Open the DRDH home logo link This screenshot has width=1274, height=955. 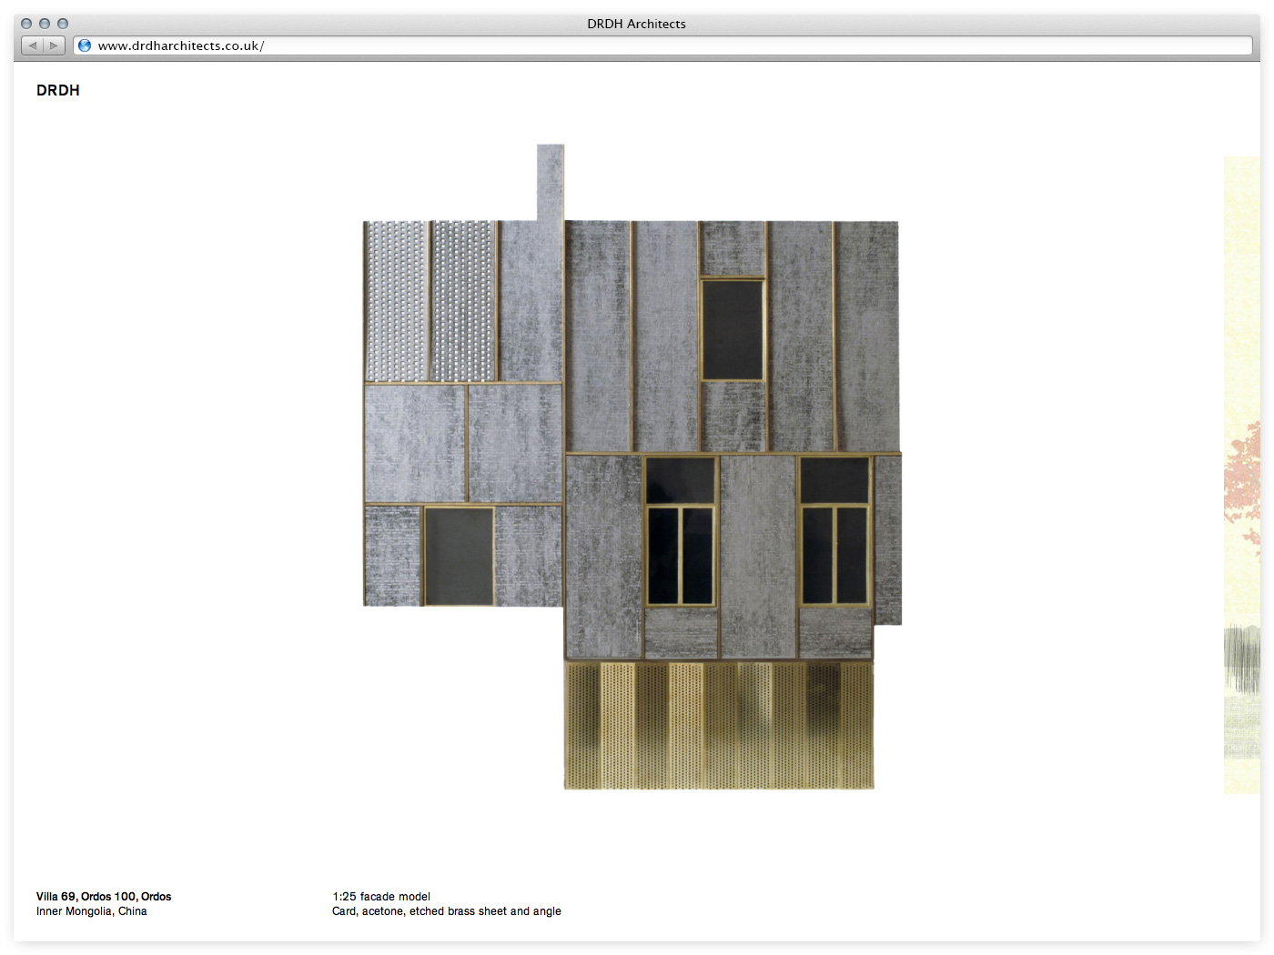[58, 90]
